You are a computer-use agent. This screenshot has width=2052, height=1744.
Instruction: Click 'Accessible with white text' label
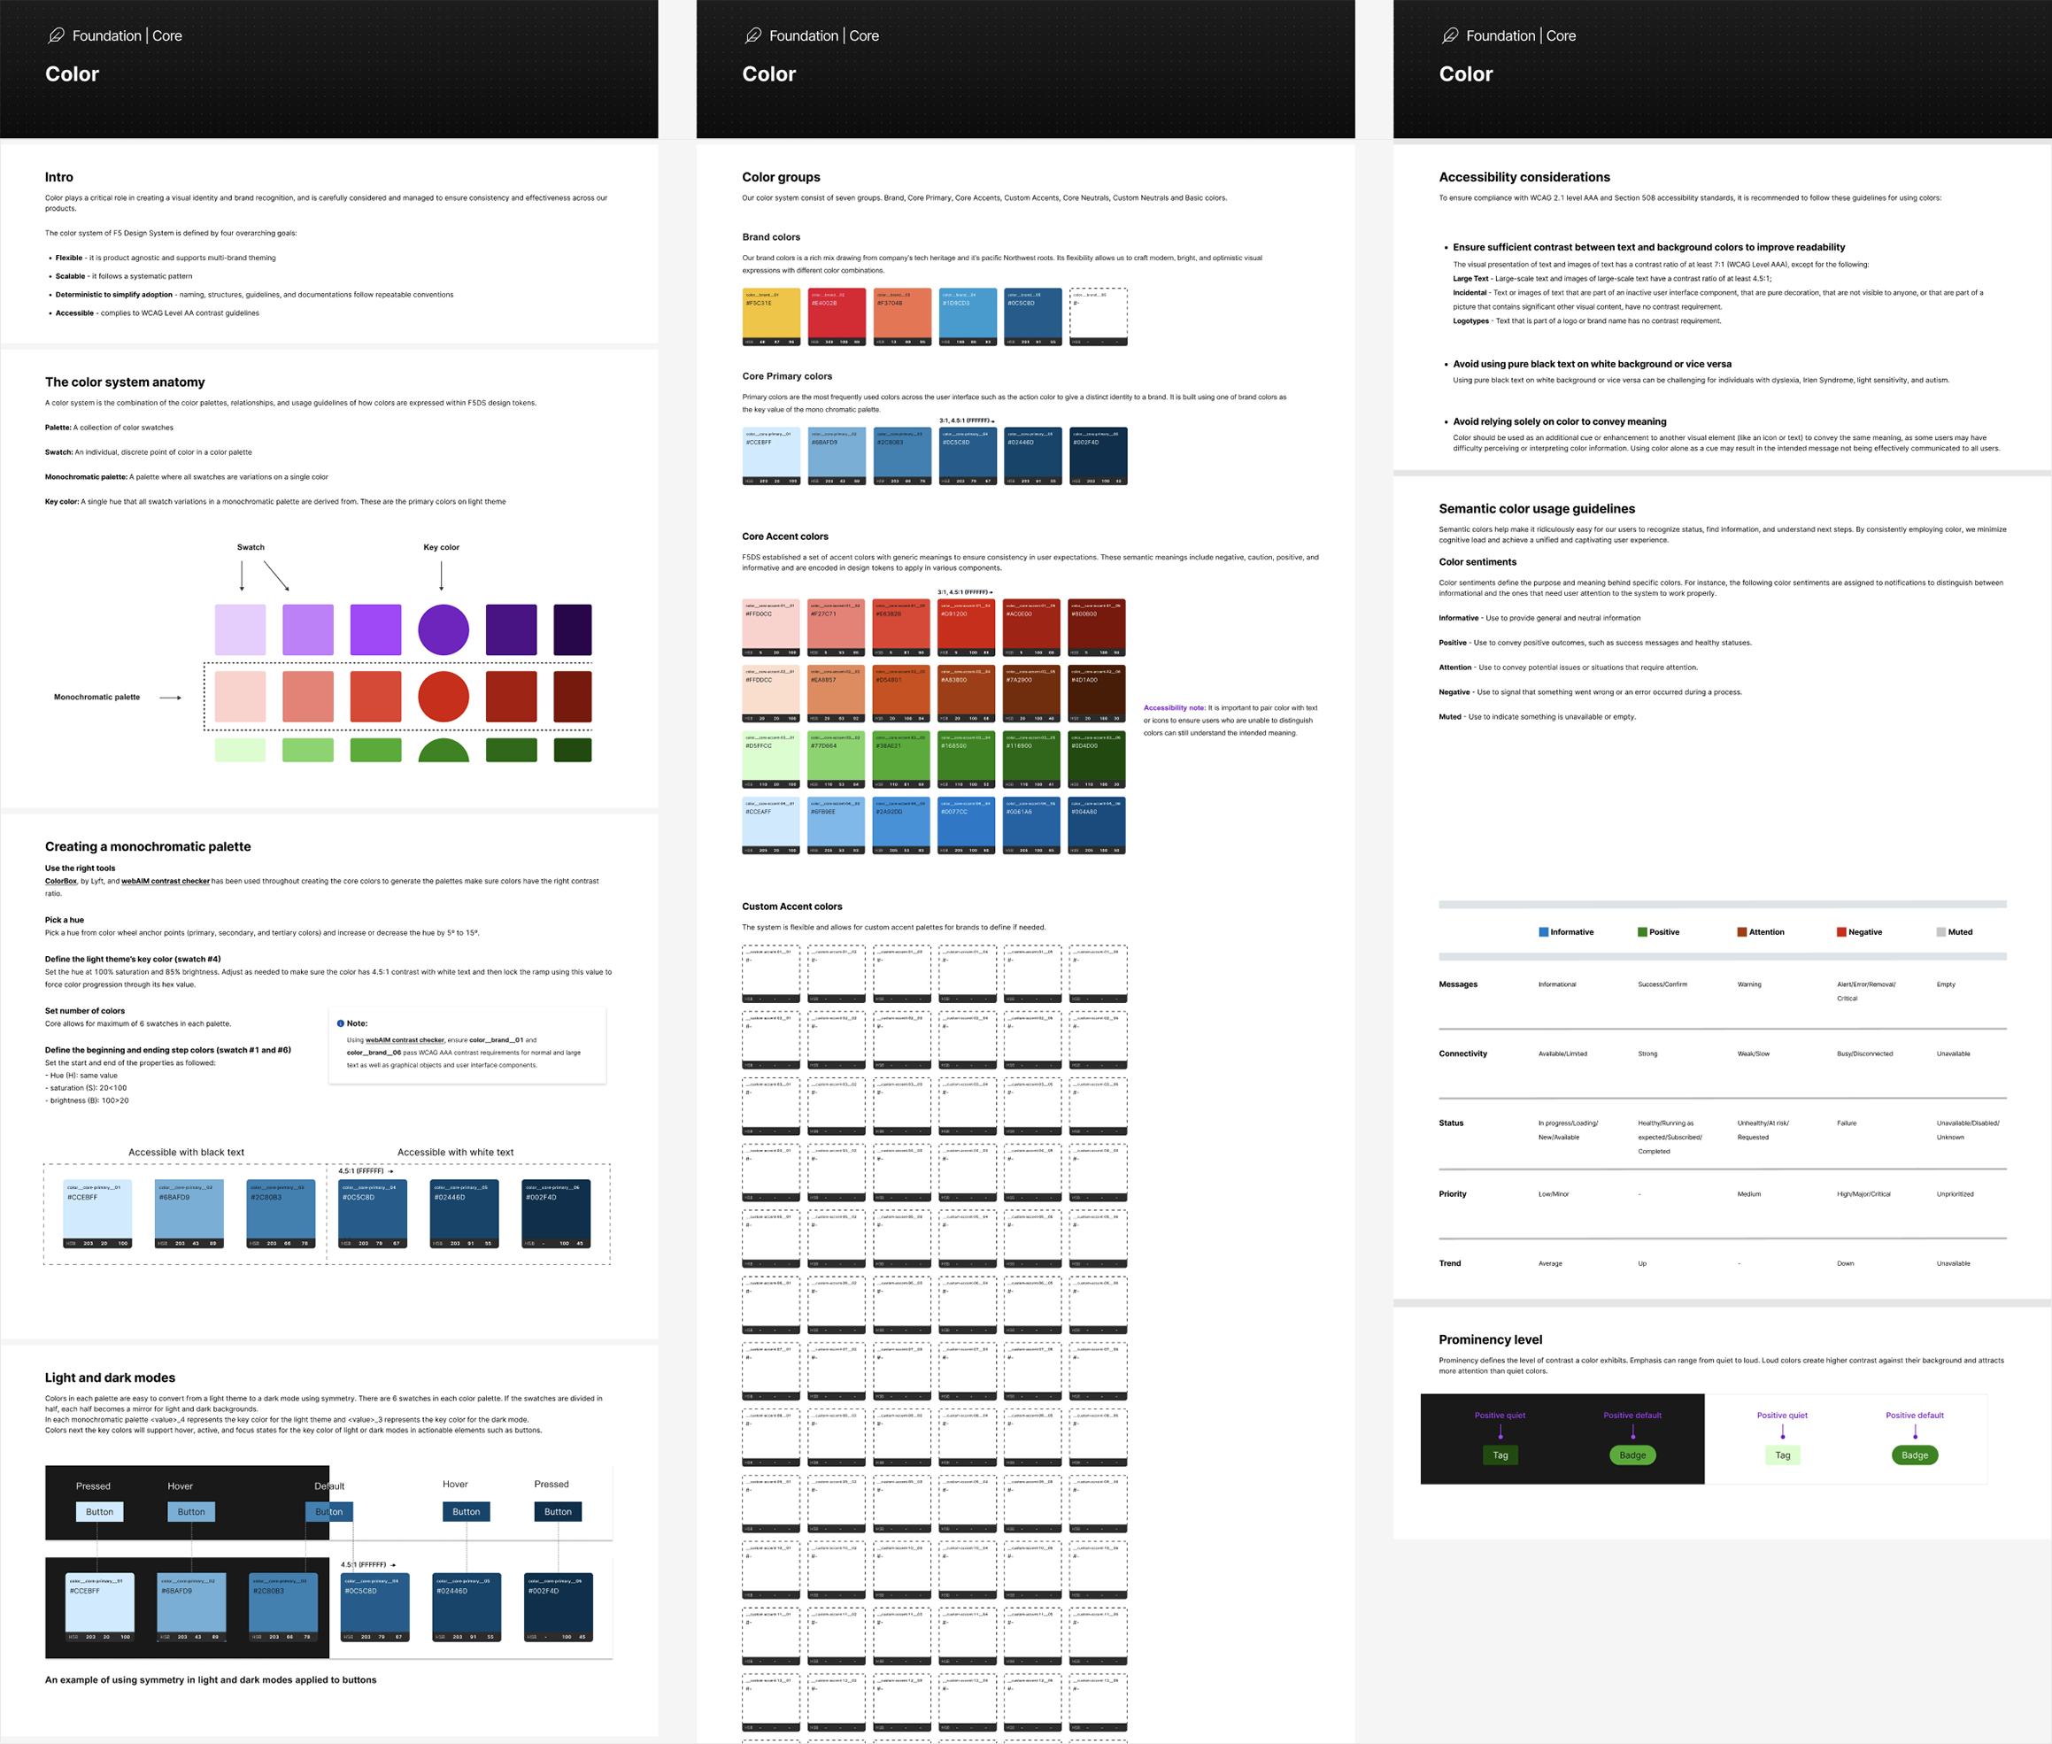[x=456, y=1153]
